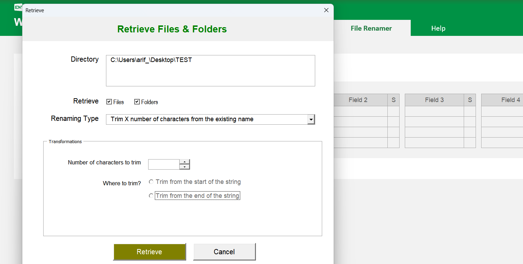The width and height of the screenshot is (523, 264).
Task: Close the Retrieve dialog
Action: (326, 10)
